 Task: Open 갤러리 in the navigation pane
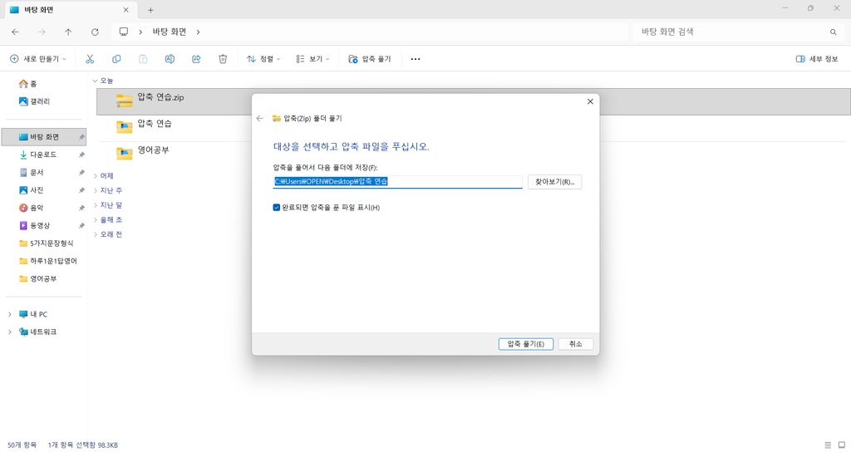point(34,101)
